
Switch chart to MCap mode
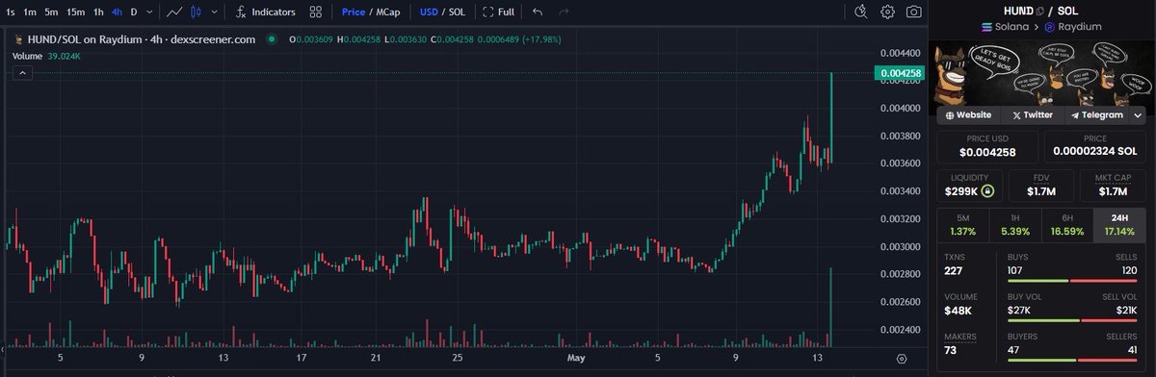coord(387,13)
